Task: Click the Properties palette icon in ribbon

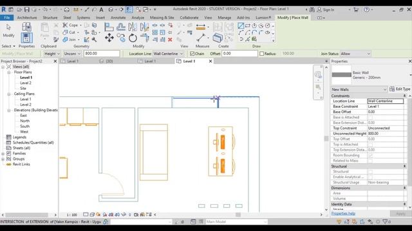Action: click(x=26, y=38)
